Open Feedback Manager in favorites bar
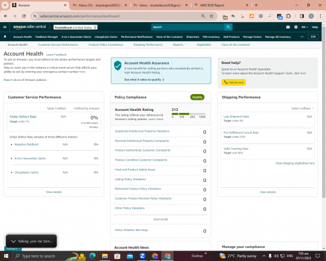Screen dimensions: 326x261 pyautogui.click(x=46, y=37)
